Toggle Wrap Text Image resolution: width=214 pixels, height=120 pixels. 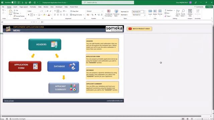74,11
